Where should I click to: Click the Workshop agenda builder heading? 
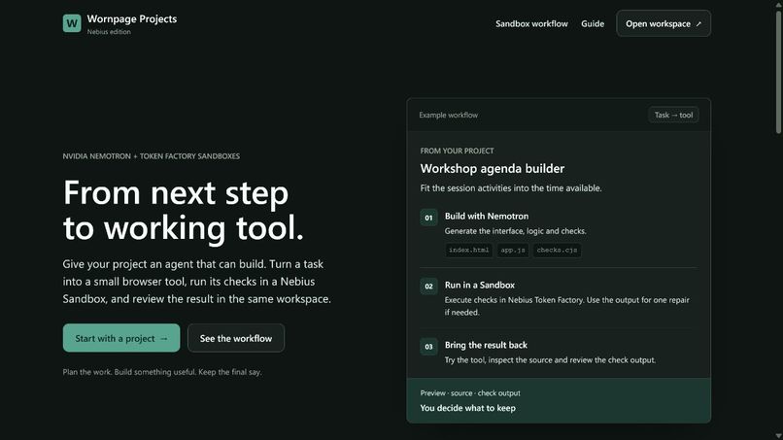coord(492,169)
